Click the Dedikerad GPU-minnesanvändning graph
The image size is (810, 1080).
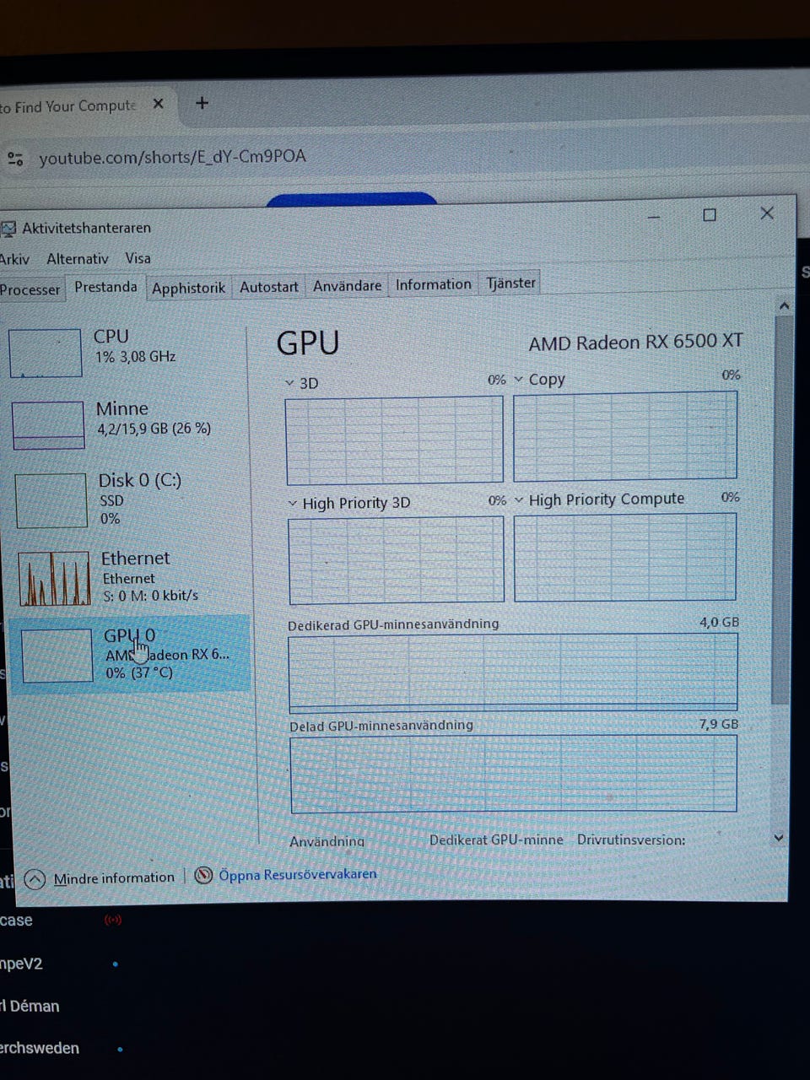(514, 673)
